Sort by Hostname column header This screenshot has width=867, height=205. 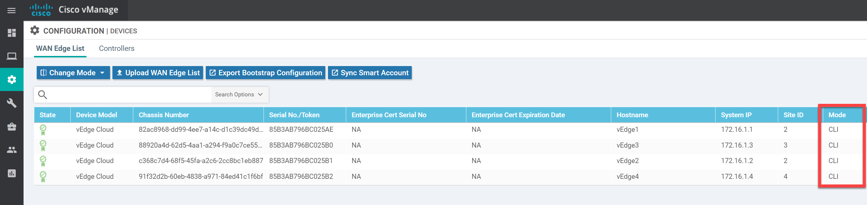663,115
